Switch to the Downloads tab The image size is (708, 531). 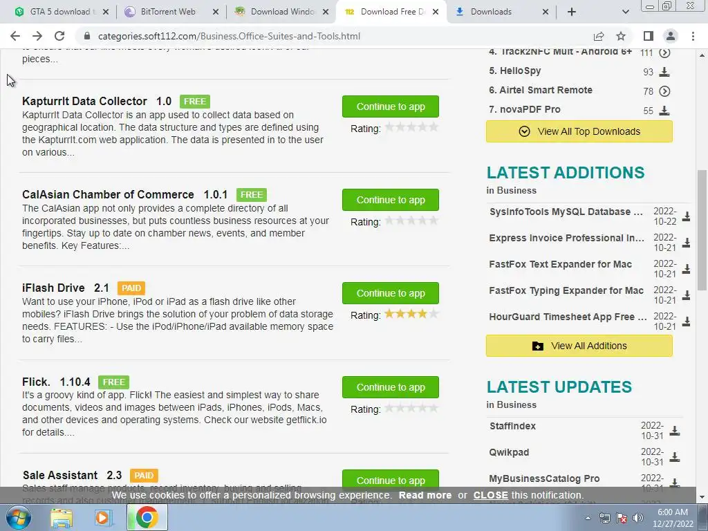point(492,12)
